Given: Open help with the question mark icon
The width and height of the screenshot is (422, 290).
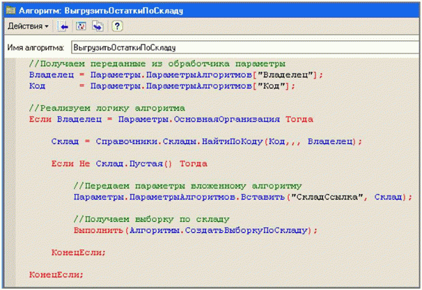Looking at the screenshot, I should coord(117,26).
